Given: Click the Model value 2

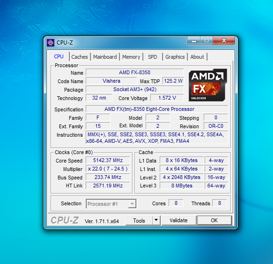Looking at the screenshot, I should point(158,118).
